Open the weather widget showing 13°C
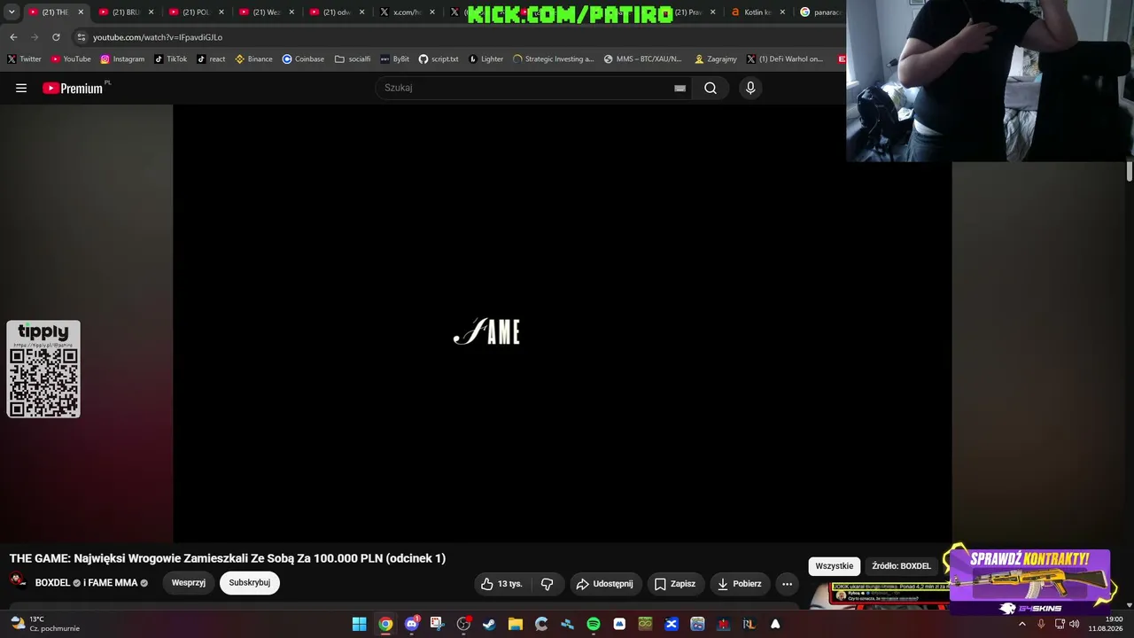The width and height of the screenshot is (1134, 638). pos(43,624)
